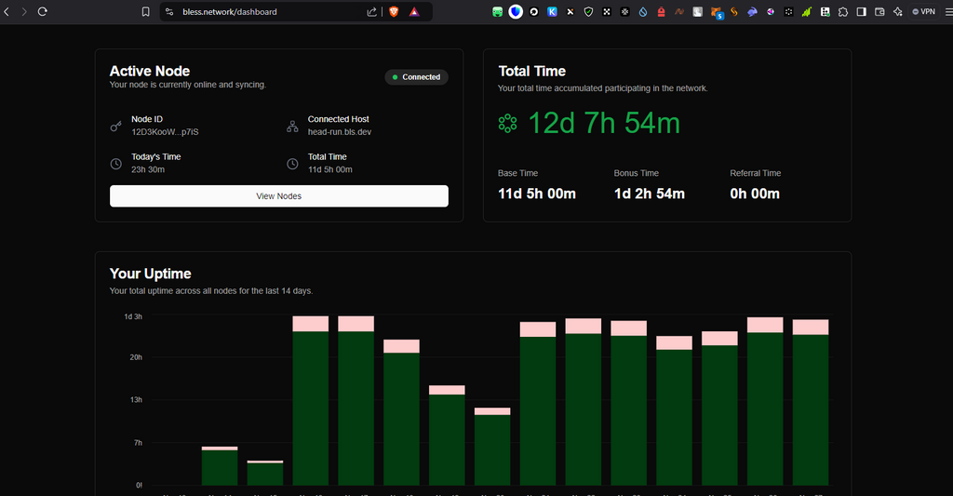
Task: Click the 1d 3h axis label
Action: pos(133,316)
